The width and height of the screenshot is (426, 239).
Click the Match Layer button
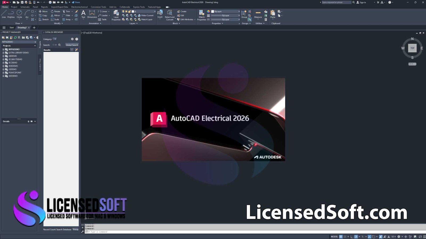point(145,19)
